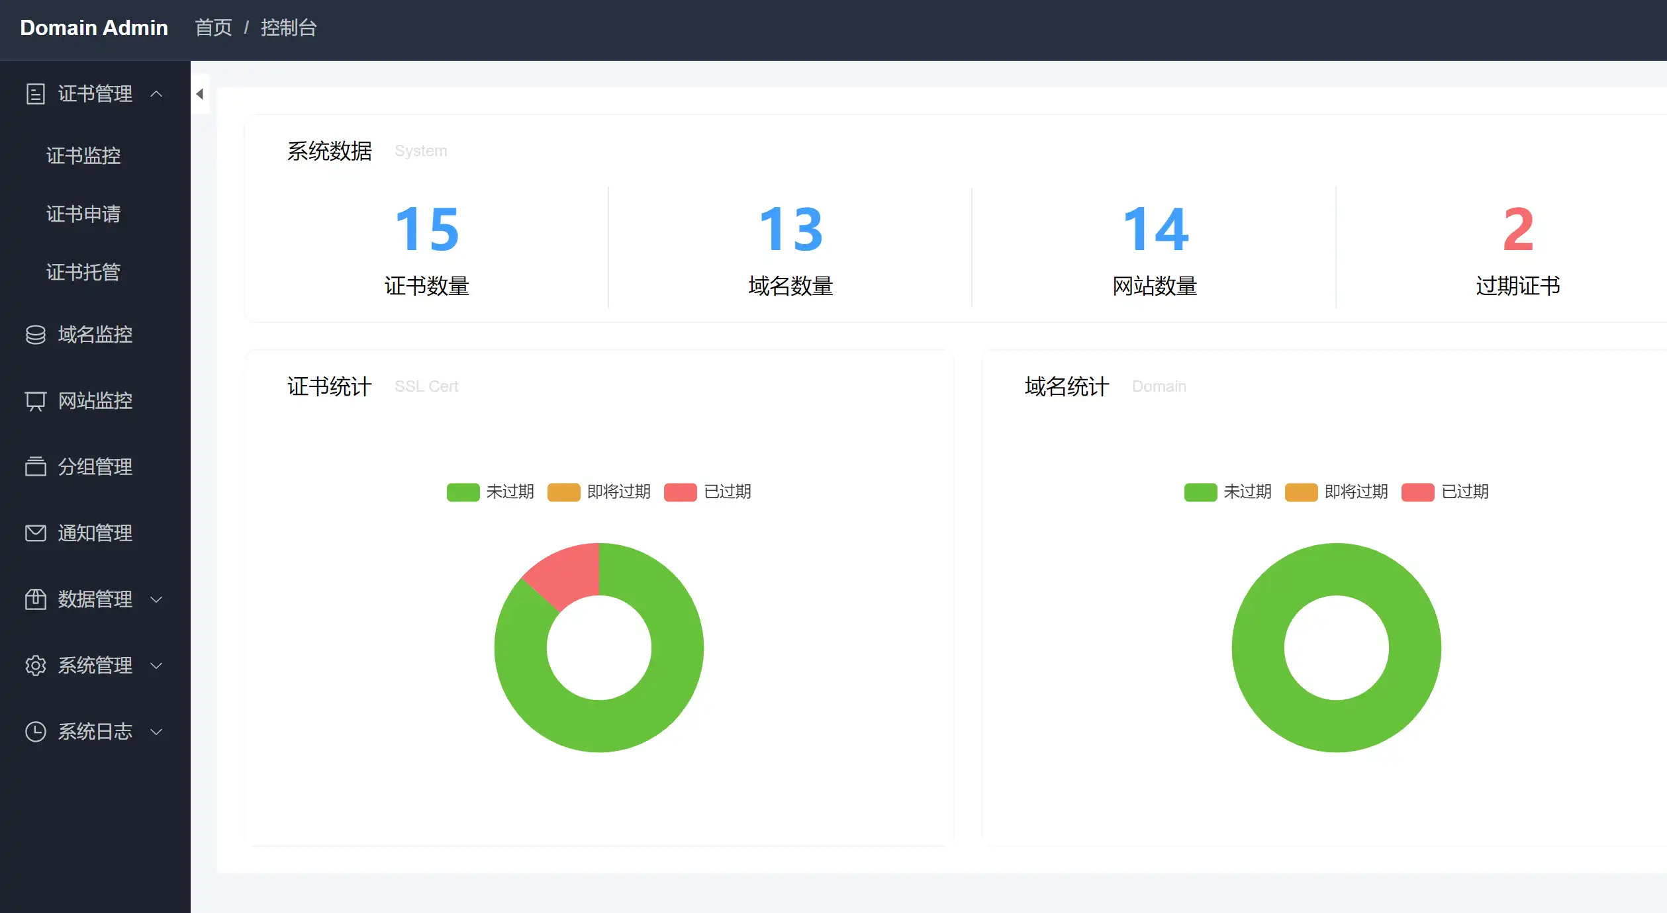The width and height of the screenshot is (1667, 913).
Task: Click the 网站数量 count 14
Action: point(1156,229)
